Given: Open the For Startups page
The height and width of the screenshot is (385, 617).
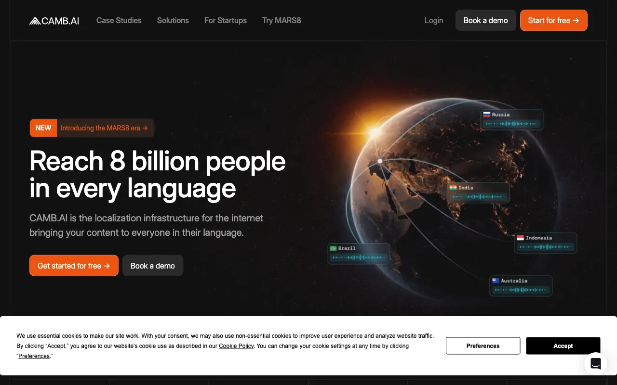Looking at the screenshot, I should (226, 20).
